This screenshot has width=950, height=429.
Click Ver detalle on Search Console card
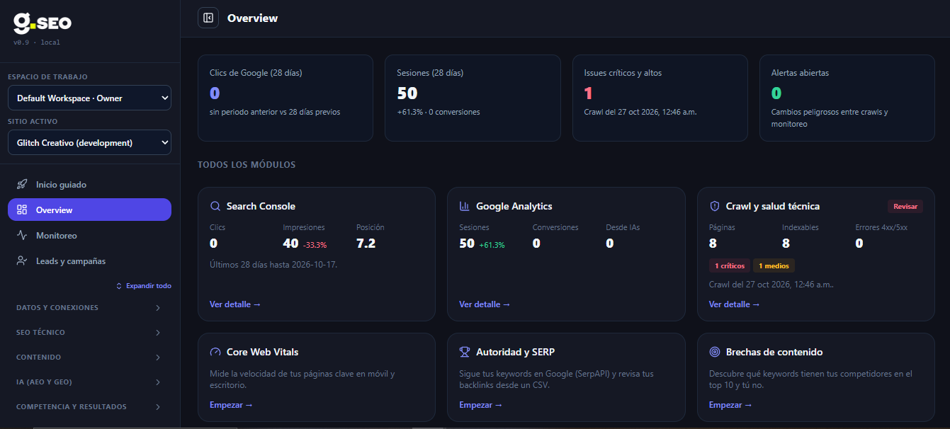[235, 304]
